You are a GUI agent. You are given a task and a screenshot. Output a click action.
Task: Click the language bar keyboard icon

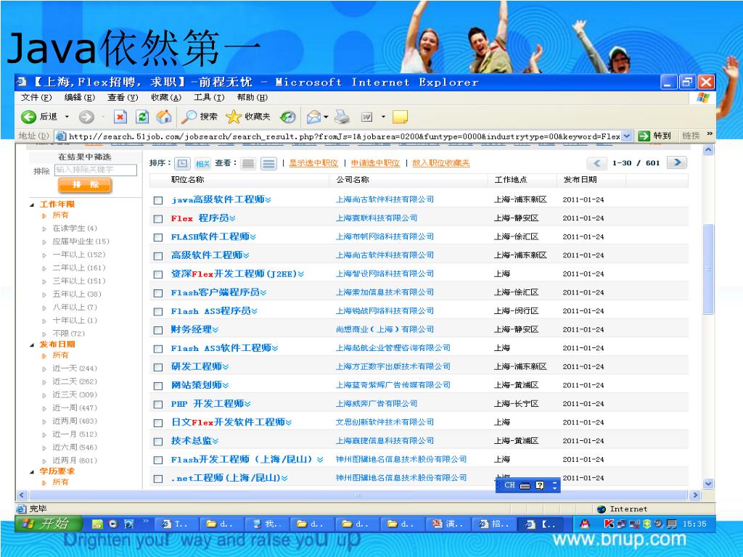click(x=525, y=485)
